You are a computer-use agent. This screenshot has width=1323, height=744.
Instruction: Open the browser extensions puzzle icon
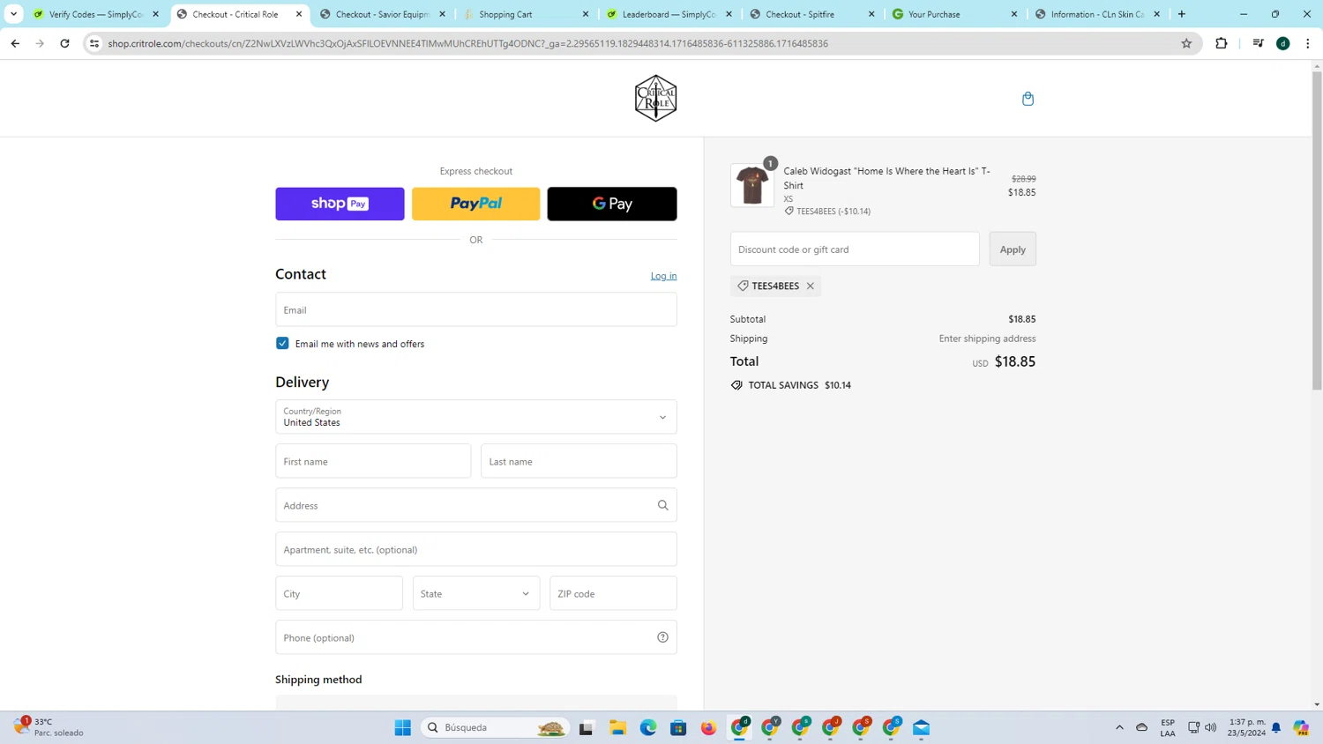click(1222, 43)
